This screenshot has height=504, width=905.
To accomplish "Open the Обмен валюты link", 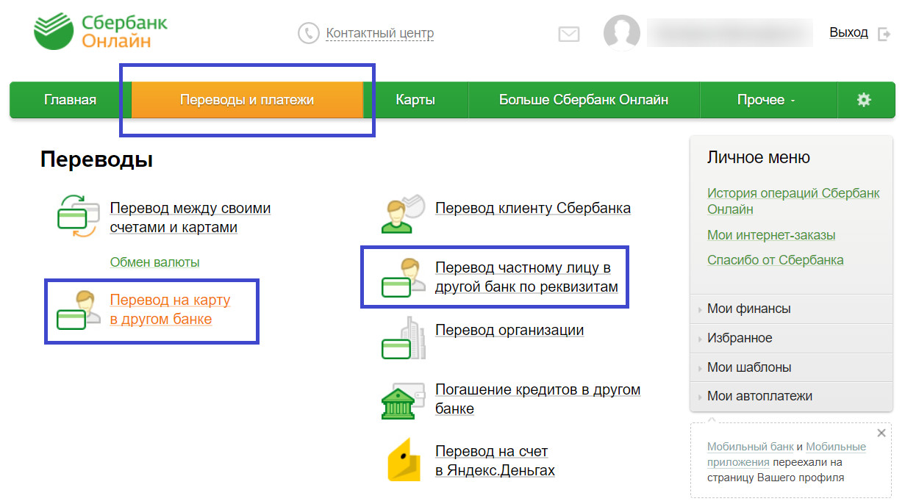I will (154, 262).
